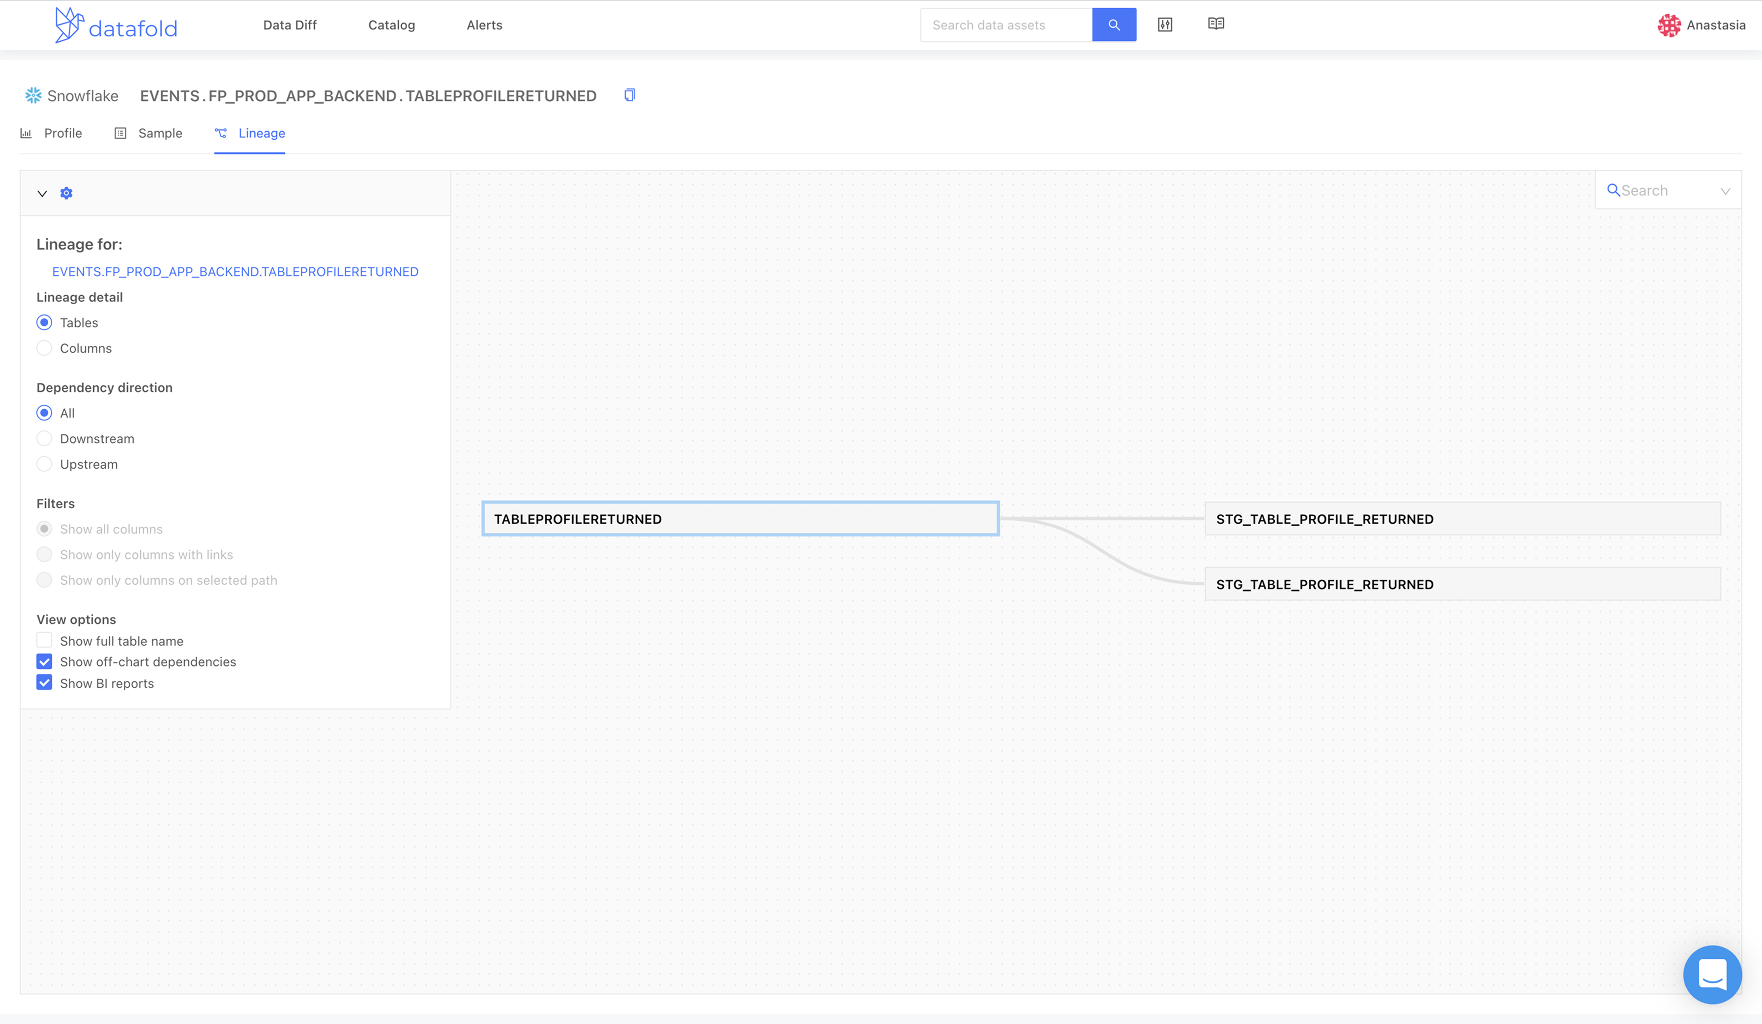Viewport: 1762px width, 1024px height.
Task: Click Anastasia user name
Action: coord(1716,25)
